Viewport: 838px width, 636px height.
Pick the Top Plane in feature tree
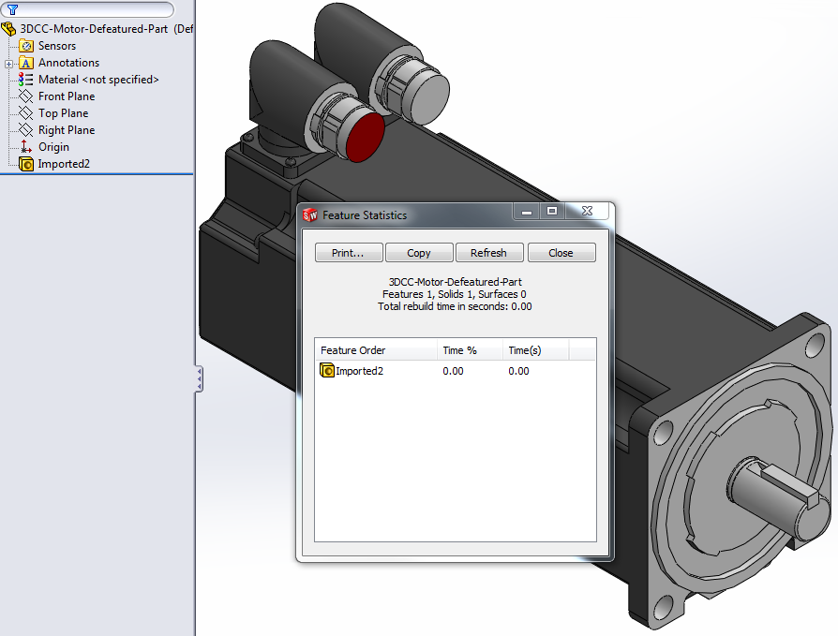pyautogui.click(x=63, y=113)
